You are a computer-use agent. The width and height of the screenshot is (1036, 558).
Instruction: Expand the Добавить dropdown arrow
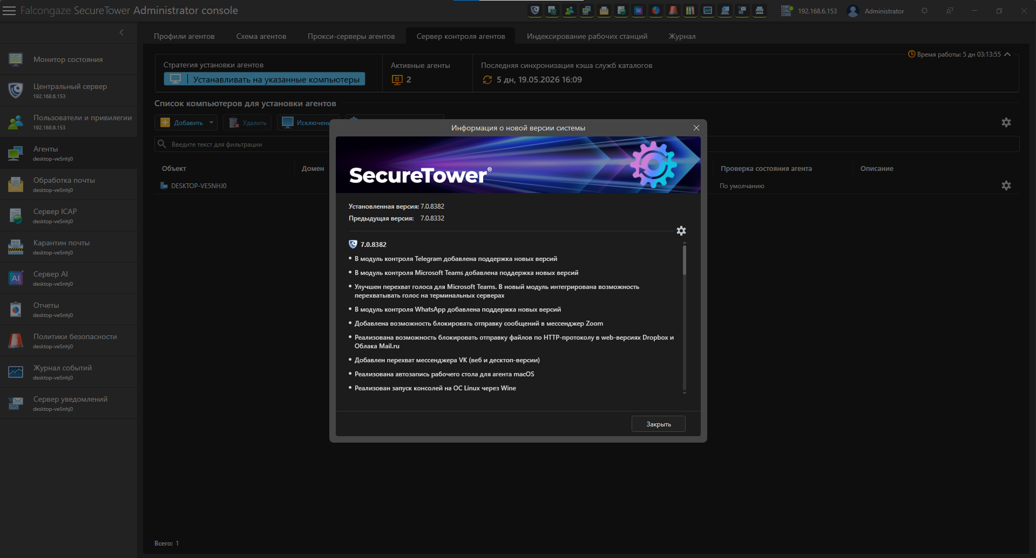[211, 122]
